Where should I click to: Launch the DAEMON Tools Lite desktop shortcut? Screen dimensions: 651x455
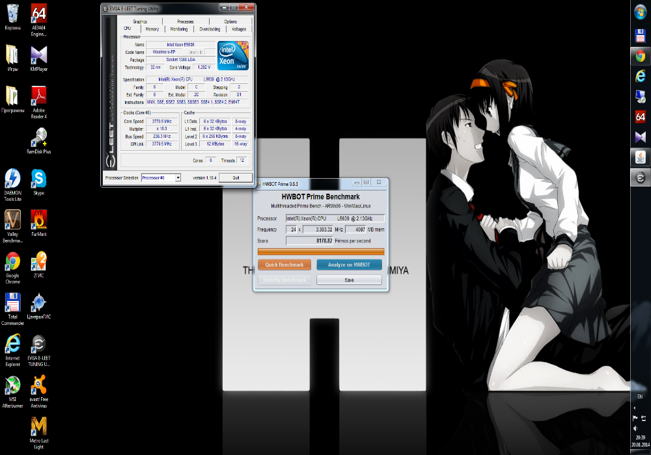(x=12, y=185)
